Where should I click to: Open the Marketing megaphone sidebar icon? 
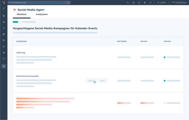click(x=4, y=28)
